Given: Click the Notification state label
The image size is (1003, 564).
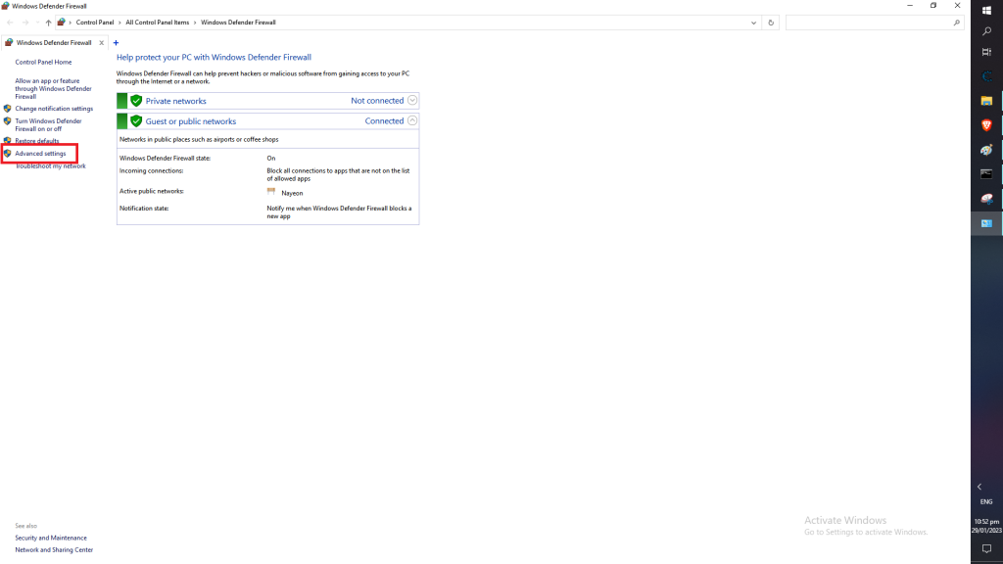Looking at the screenshot, I should click(x=144, y=209).
